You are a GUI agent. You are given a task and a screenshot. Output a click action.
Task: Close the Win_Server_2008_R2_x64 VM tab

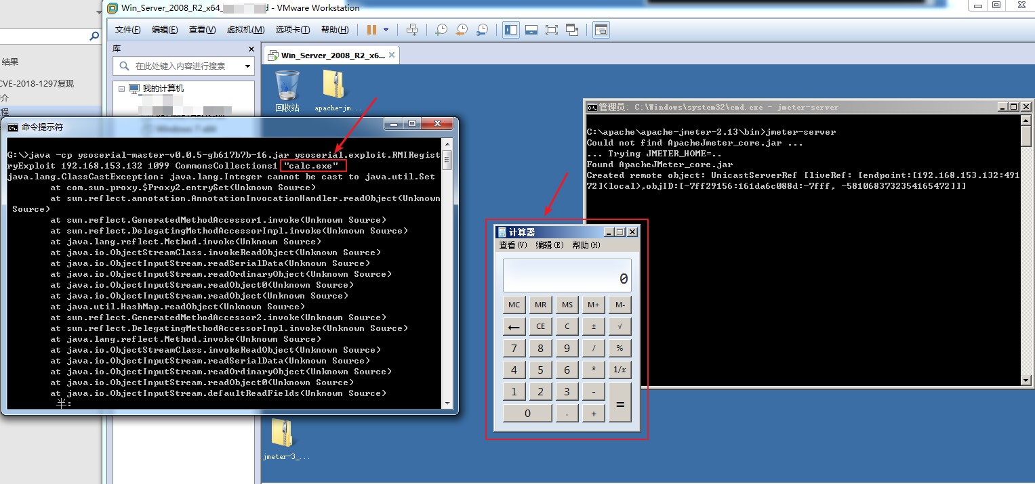393,56
